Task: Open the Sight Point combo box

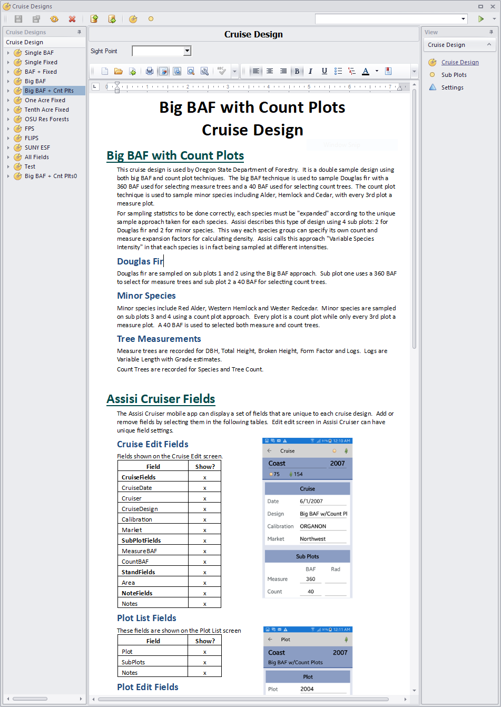Action: pos(187,51)
